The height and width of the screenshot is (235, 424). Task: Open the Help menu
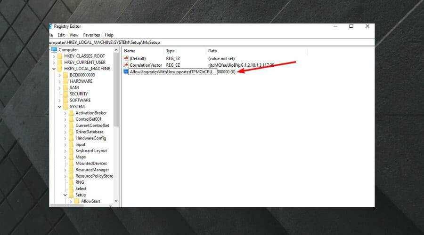pos(109,35)
